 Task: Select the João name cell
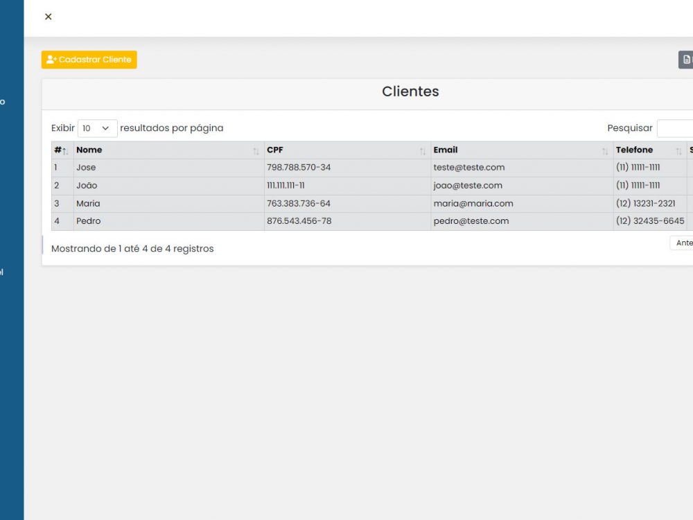tap(87, 186)
